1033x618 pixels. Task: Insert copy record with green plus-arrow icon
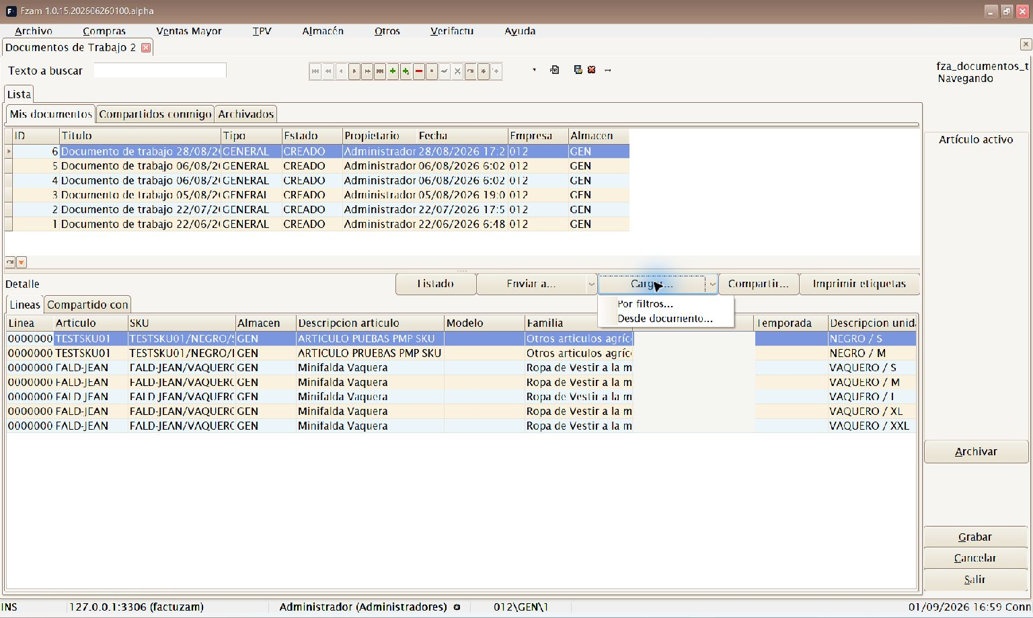pos(406,71)
